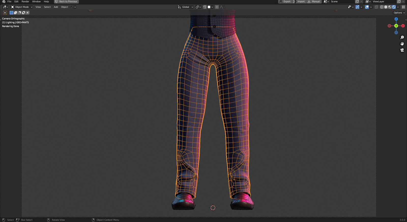Open the Render menu
Viewport: 407px width, 222px height.
[25, 2]
